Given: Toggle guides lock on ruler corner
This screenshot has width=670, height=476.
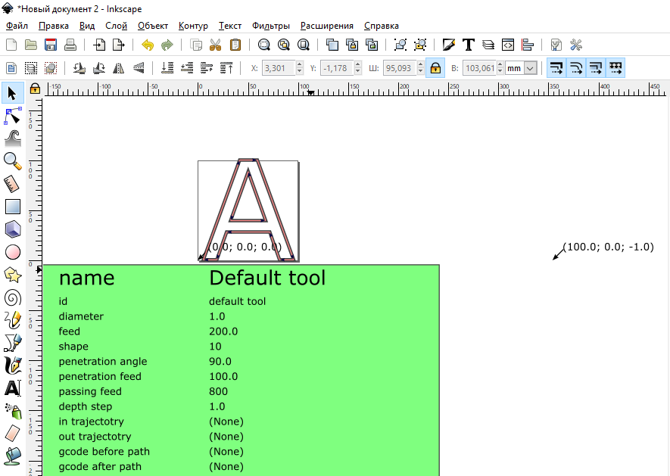Looking at the screenshot, I should click(x=35, y=89).
